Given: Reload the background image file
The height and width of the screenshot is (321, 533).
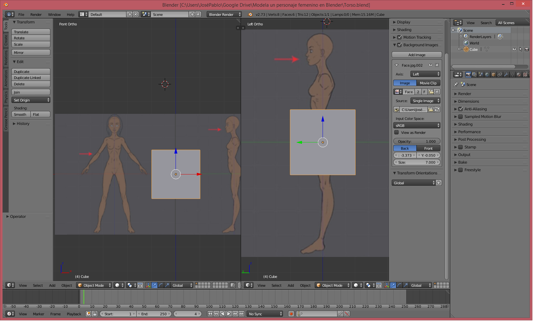Looking at the screenshot, I should 437,109.
